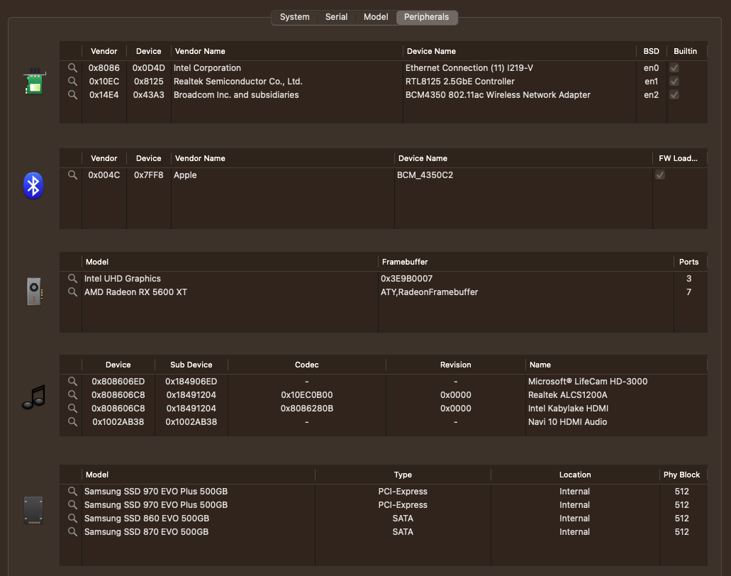Click the magnifier icon for Intel Kabylake HDMI
The image size is (731, 576).
pos(72,408)
